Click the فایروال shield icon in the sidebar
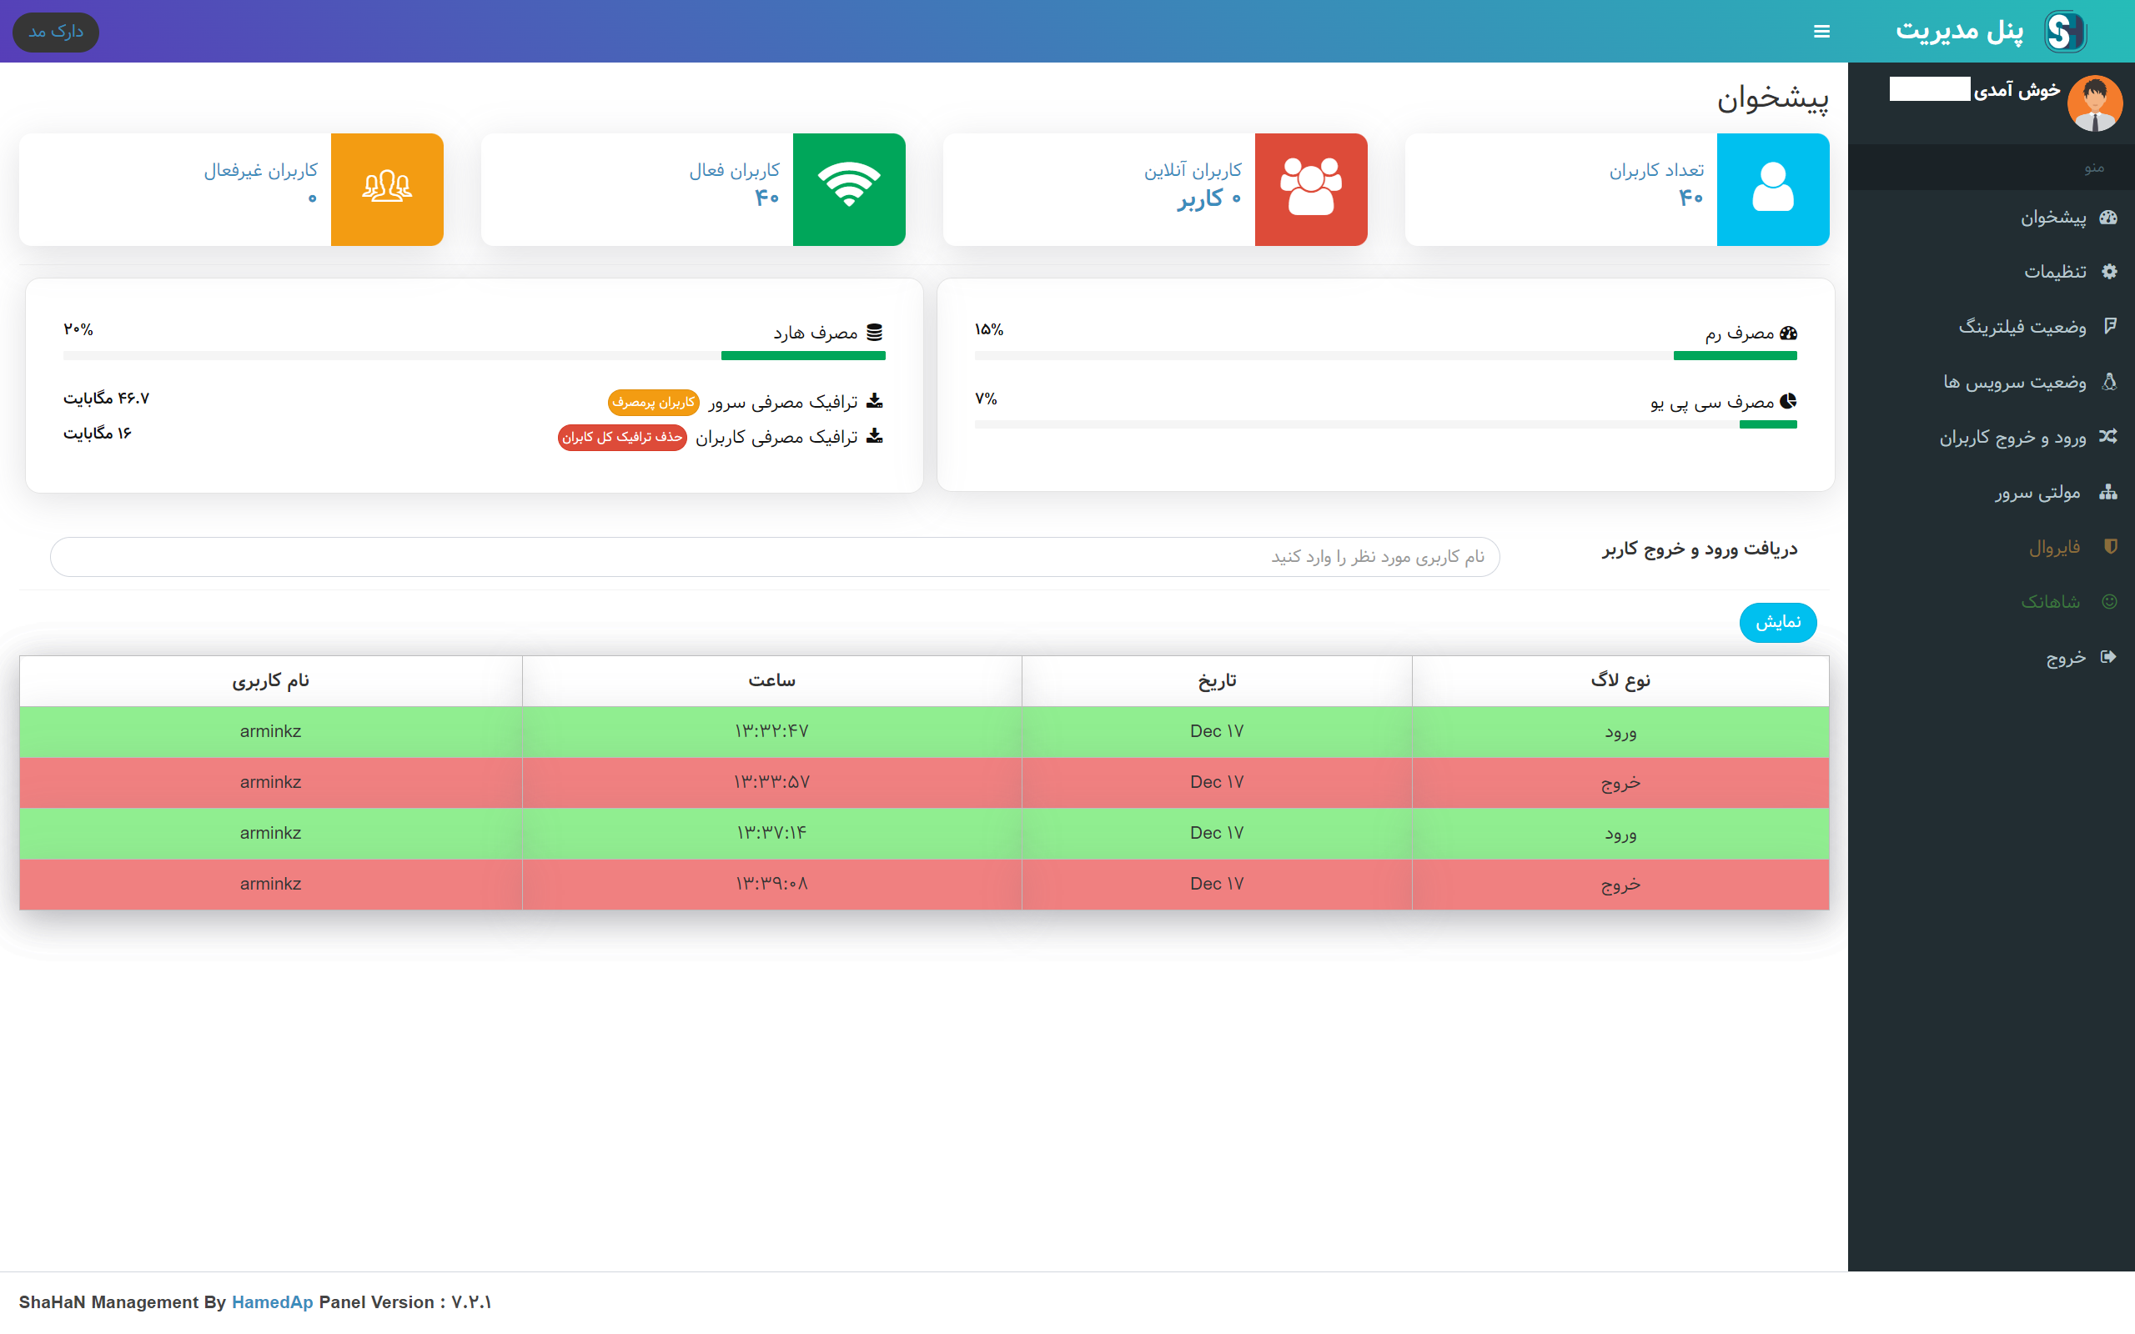Screen dimensions: 2135x1334 click(2109, 547)
